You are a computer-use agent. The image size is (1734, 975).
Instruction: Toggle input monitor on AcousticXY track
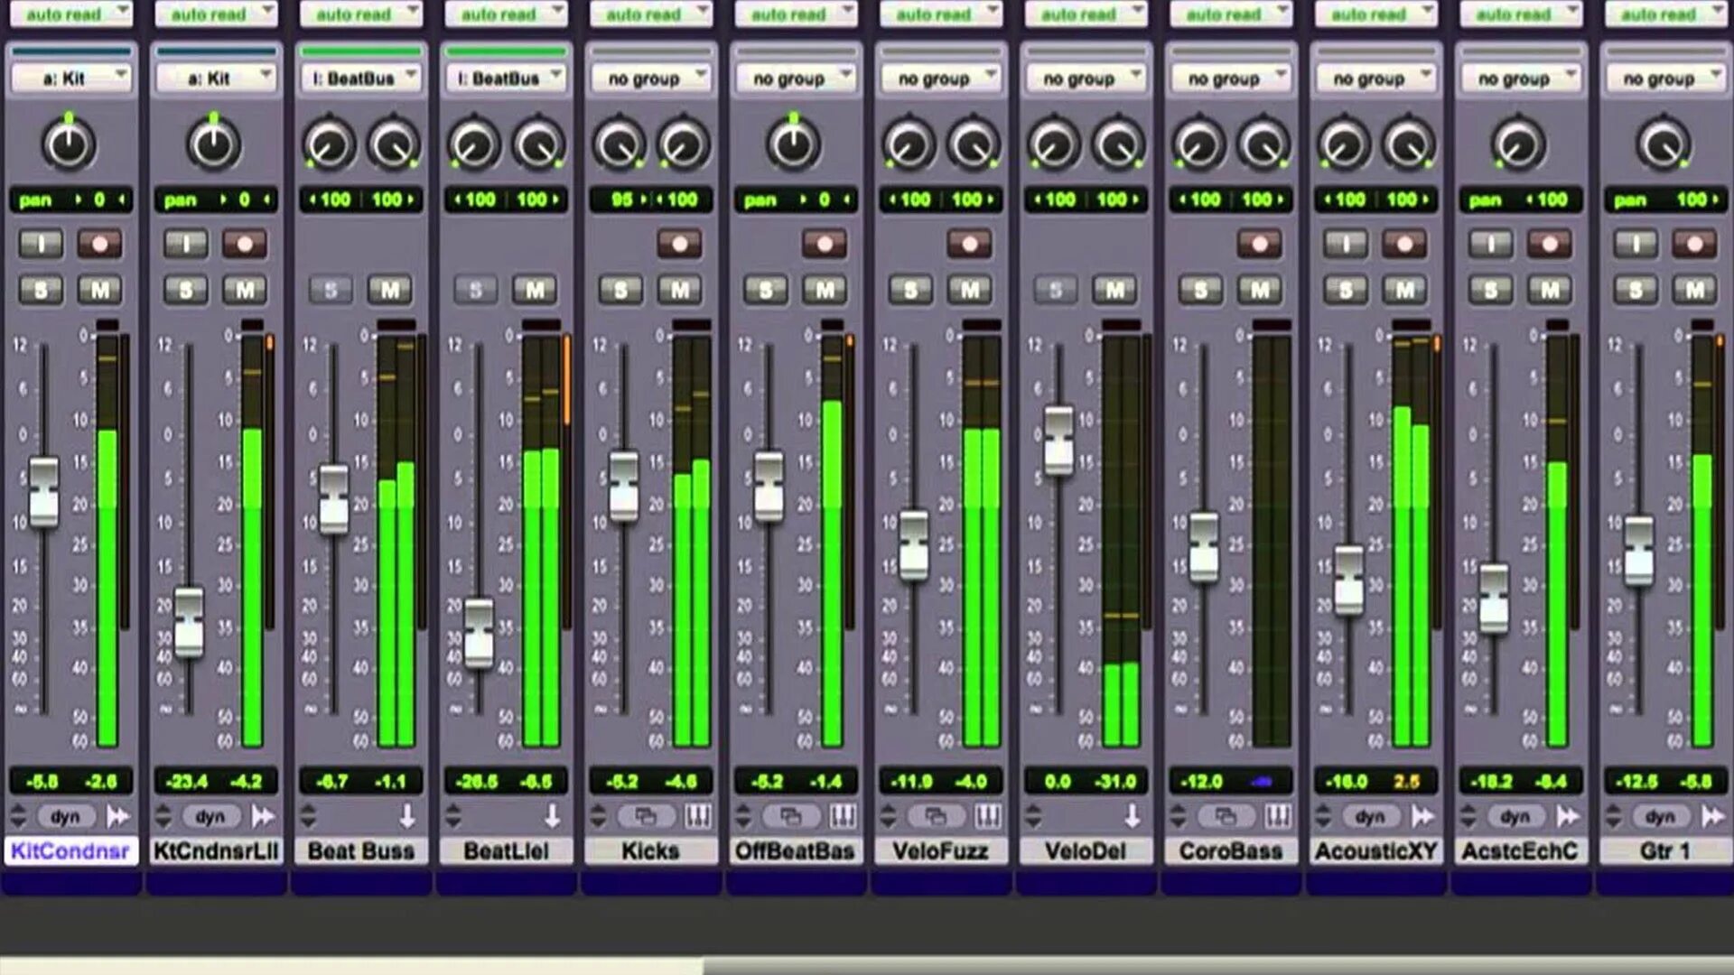pos(1346,244)
